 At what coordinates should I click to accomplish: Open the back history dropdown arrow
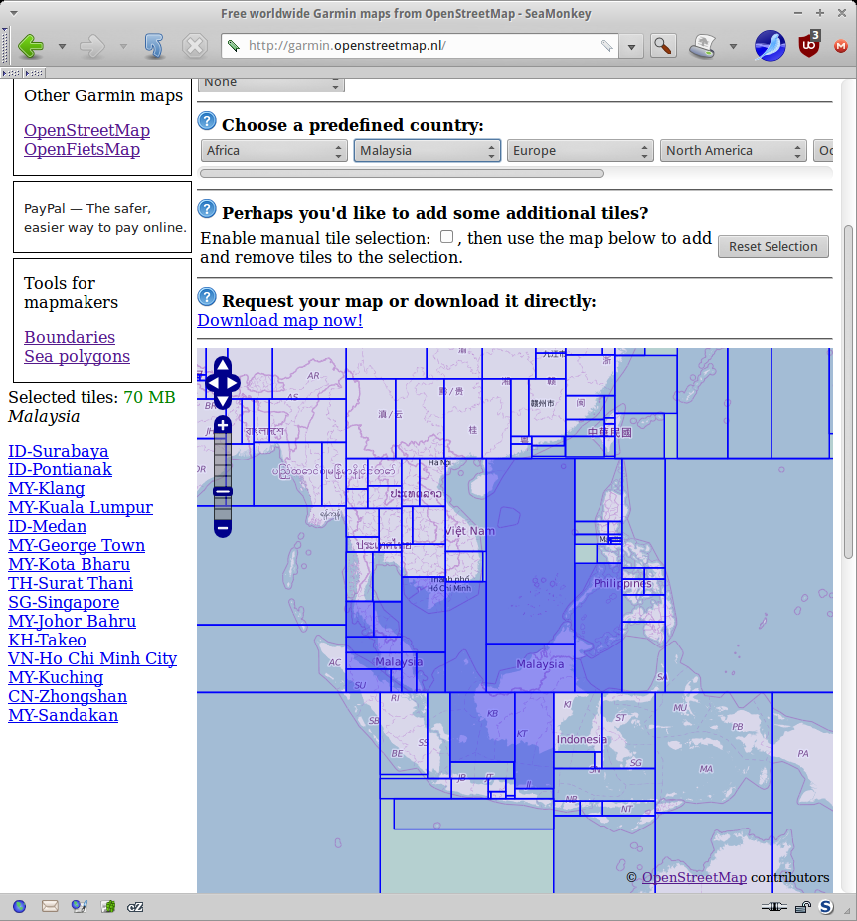click(x=62, y=46)
